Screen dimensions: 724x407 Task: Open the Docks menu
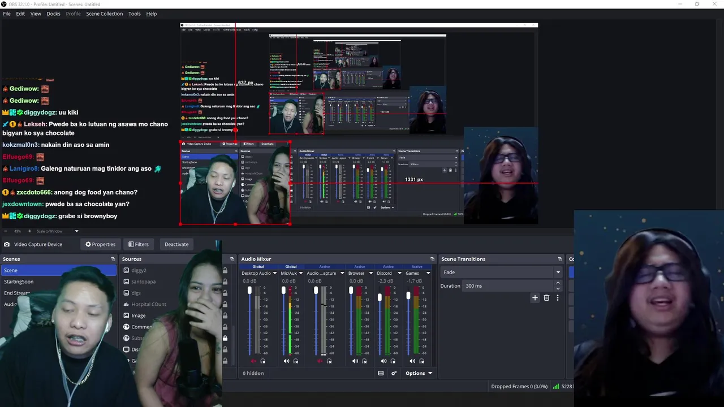[53, 14]
